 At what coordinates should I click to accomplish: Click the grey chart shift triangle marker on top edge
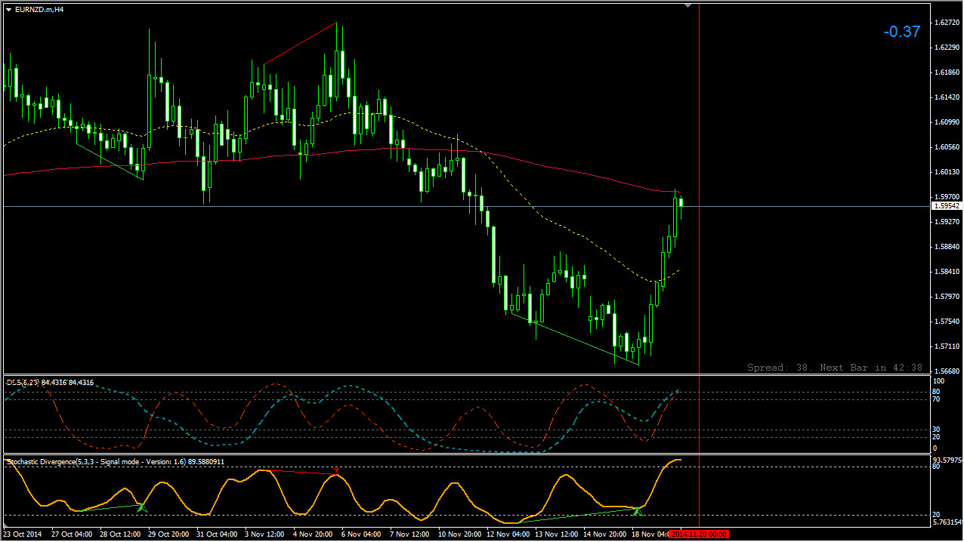pyautogui.click(x=687, y=5)
